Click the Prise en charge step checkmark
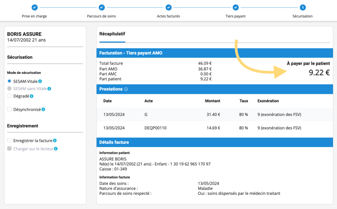This screenshot has height=209, width=337. click(x=34, y=7)
